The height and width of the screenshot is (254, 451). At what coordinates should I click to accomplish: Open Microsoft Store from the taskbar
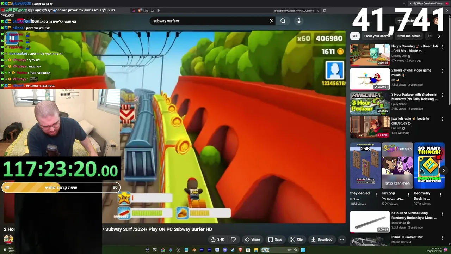248,250
